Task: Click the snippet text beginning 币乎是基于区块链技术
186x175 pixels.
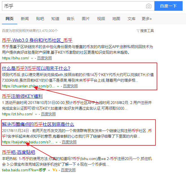Action: pyautogui.click(x=77, y=49)
